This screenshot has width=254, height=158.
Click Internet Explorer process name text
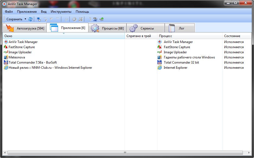[x=176, y=68]
